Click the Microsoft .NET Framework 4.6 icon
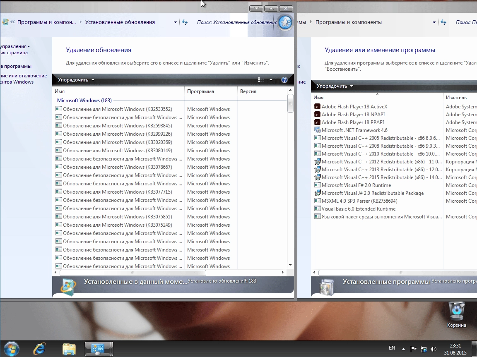This screenshot has width=477, height=357. click(x=317, y=130)
